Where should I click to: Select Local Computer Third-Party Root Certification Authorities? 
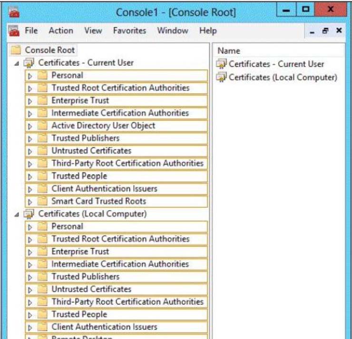[x=127, y=301]
